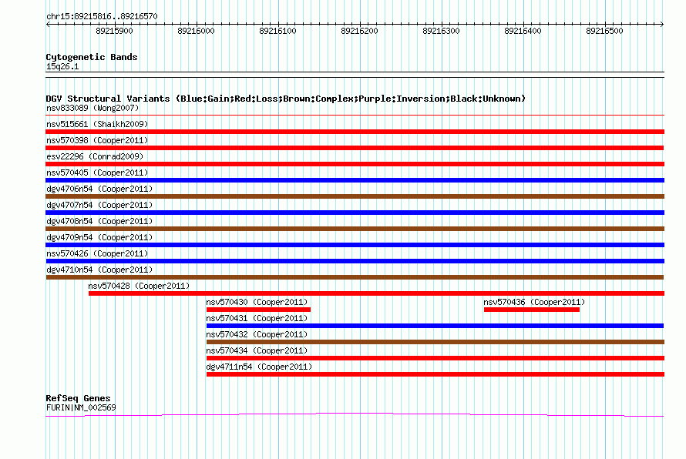Viewport: 686px width, 459px height.
Task: Click the dgv4711n54 (Cooper2011) label
Action: click(259, 367)
